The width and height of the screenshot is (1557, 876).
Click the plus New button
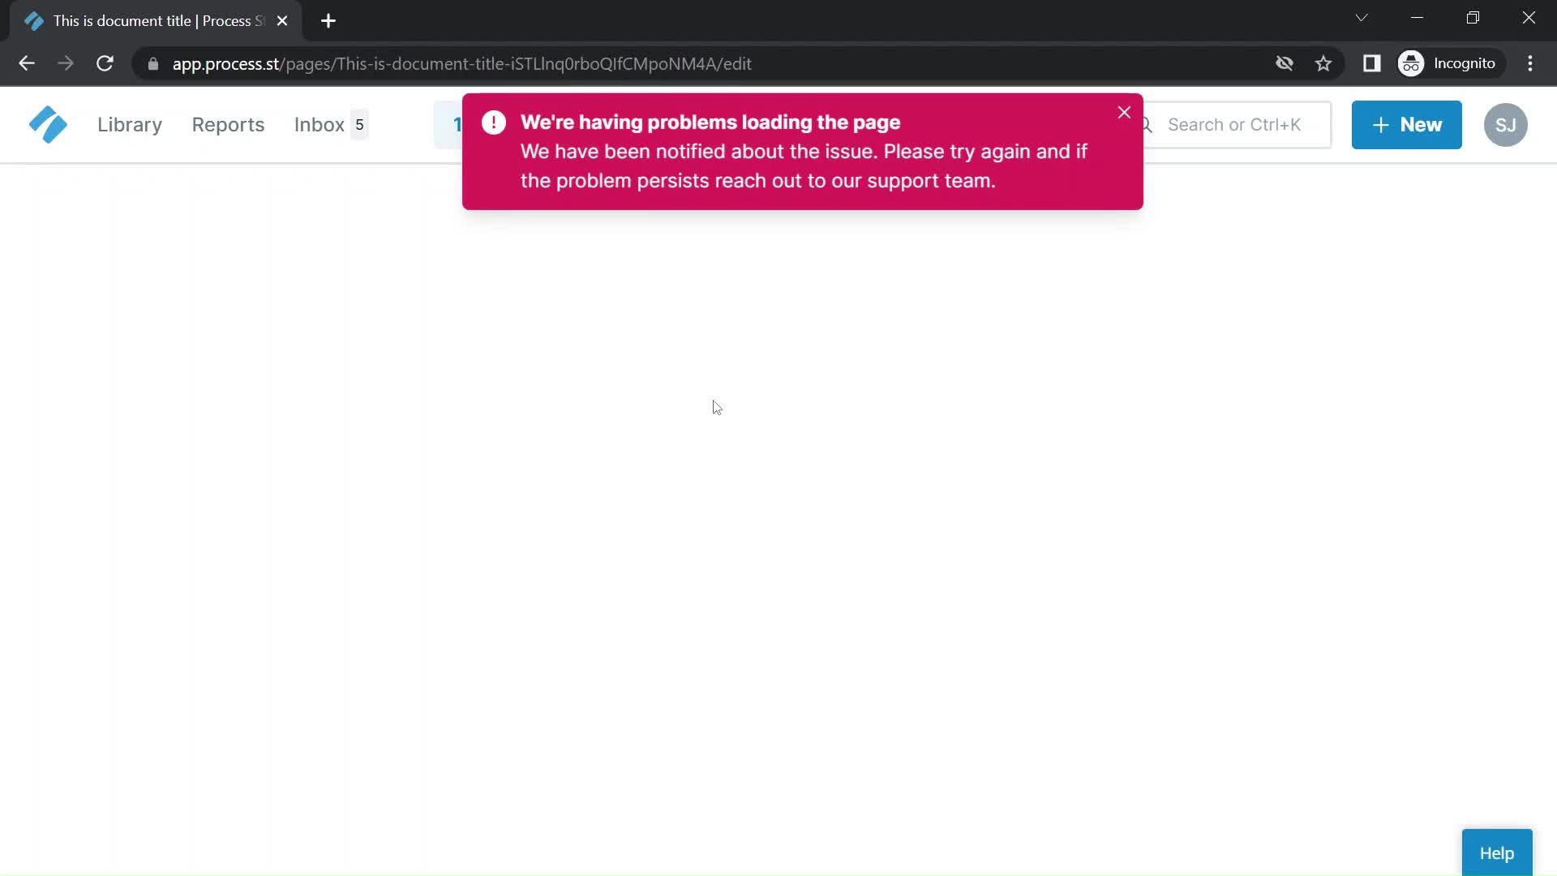tap(1407, 125)
